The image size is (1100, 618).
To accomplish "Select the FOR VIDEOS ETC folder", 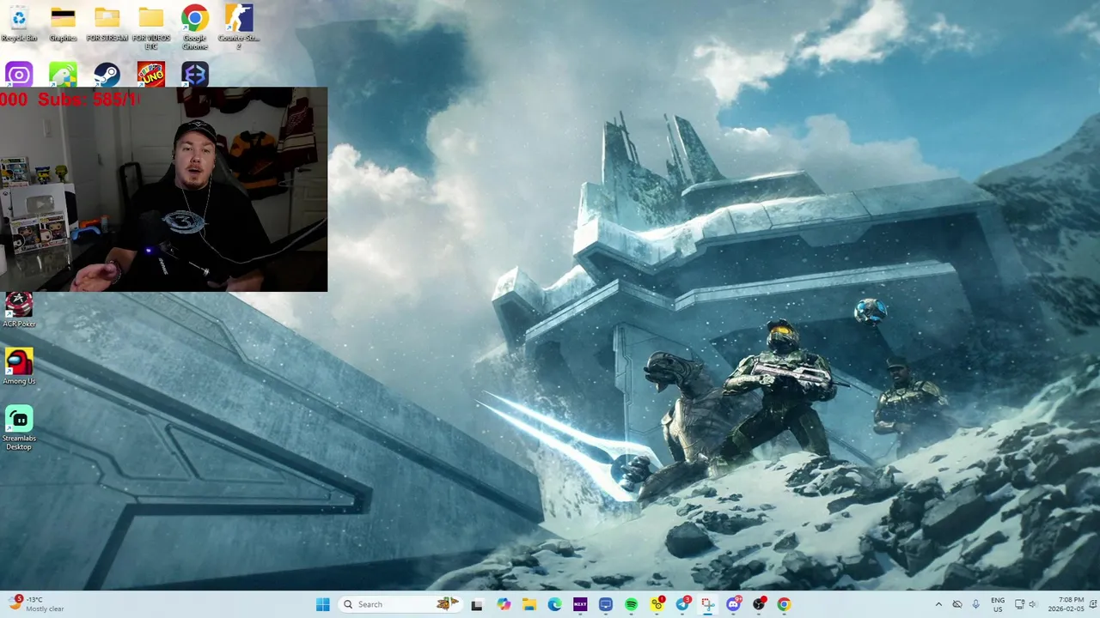I will coord(150,27).
